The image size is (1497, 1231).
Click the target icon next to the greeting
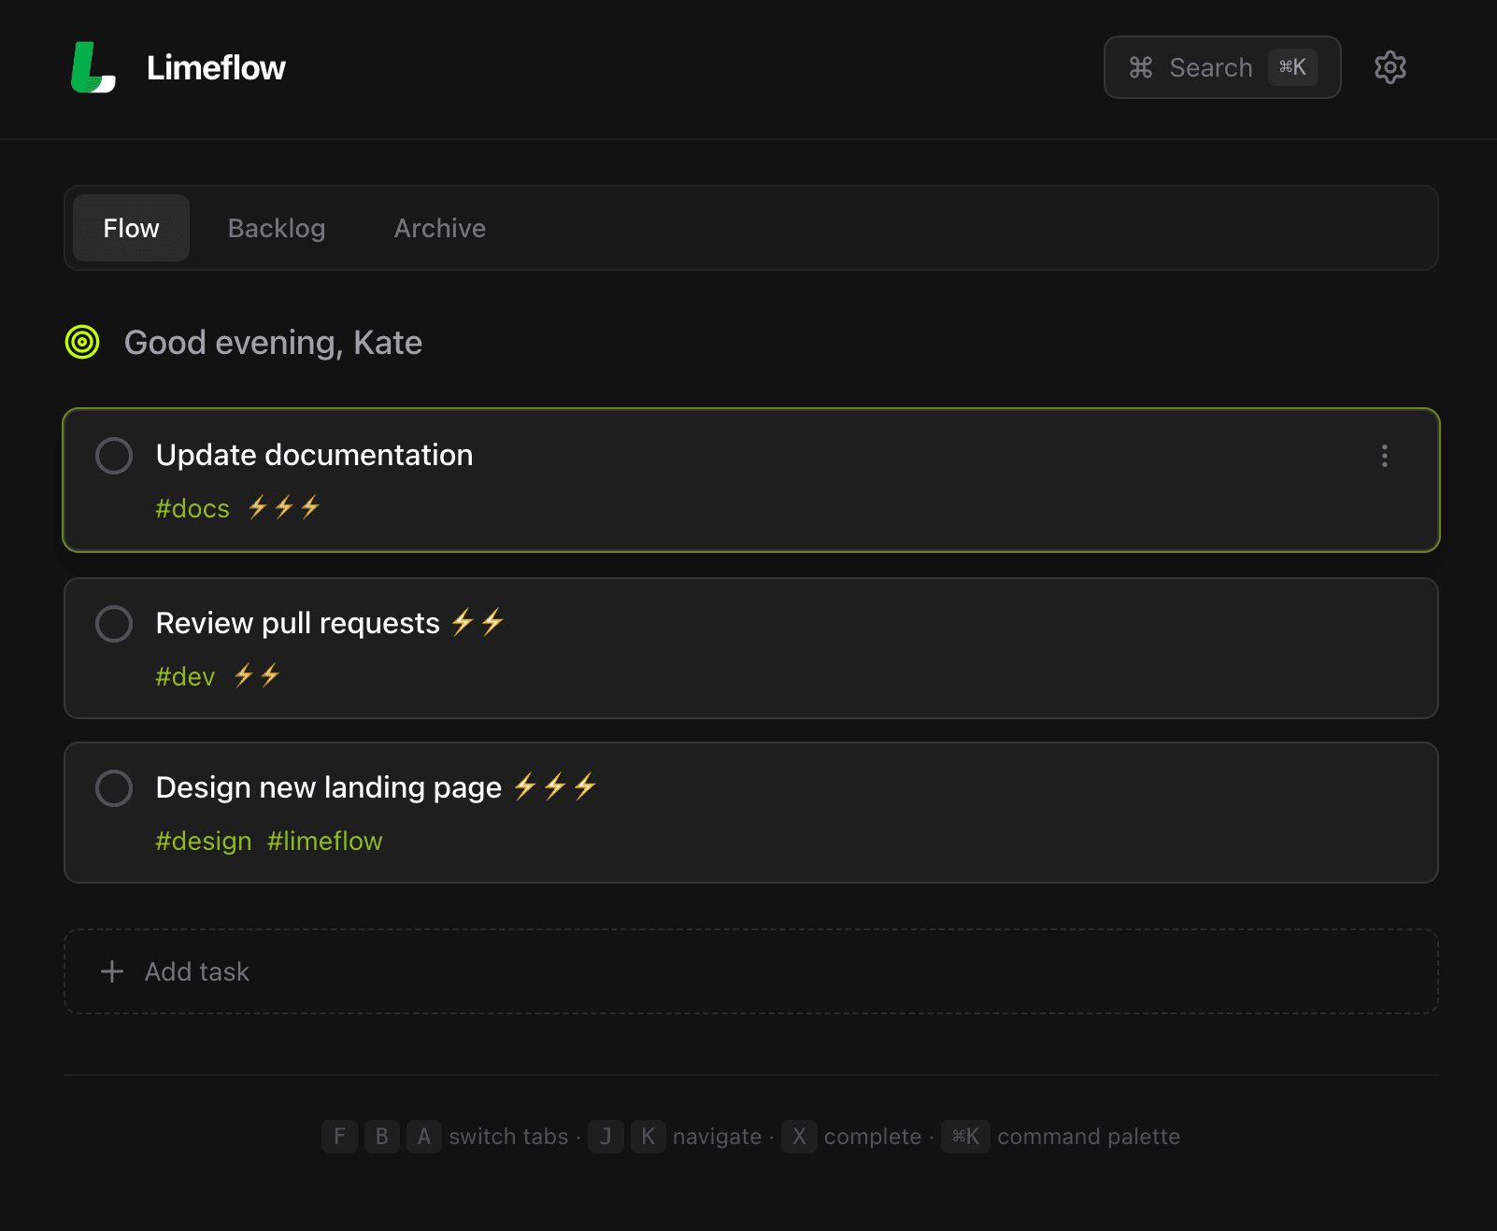82,342
